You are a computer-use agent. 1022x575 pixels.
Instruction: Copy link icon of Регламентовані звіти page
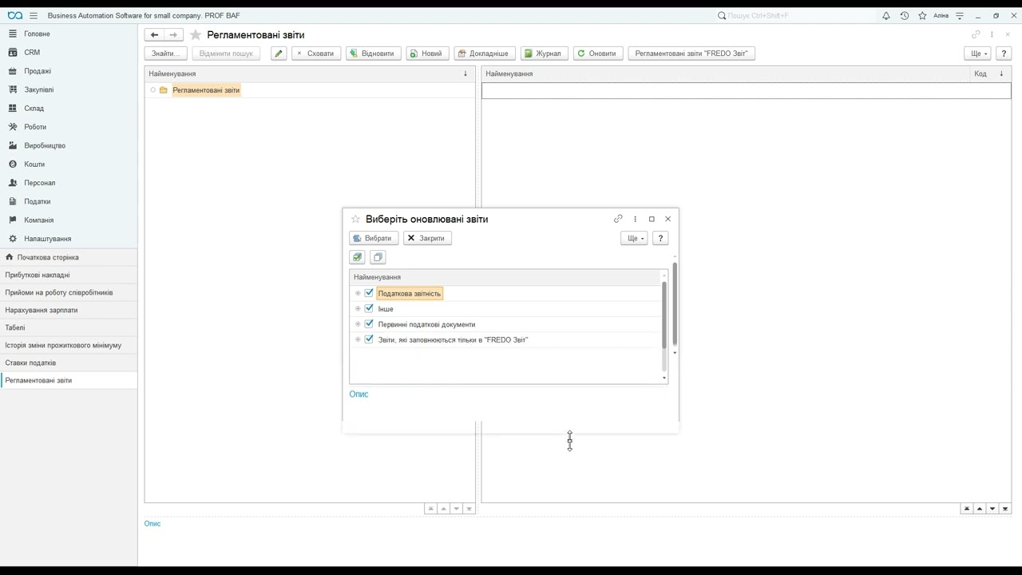976,34
